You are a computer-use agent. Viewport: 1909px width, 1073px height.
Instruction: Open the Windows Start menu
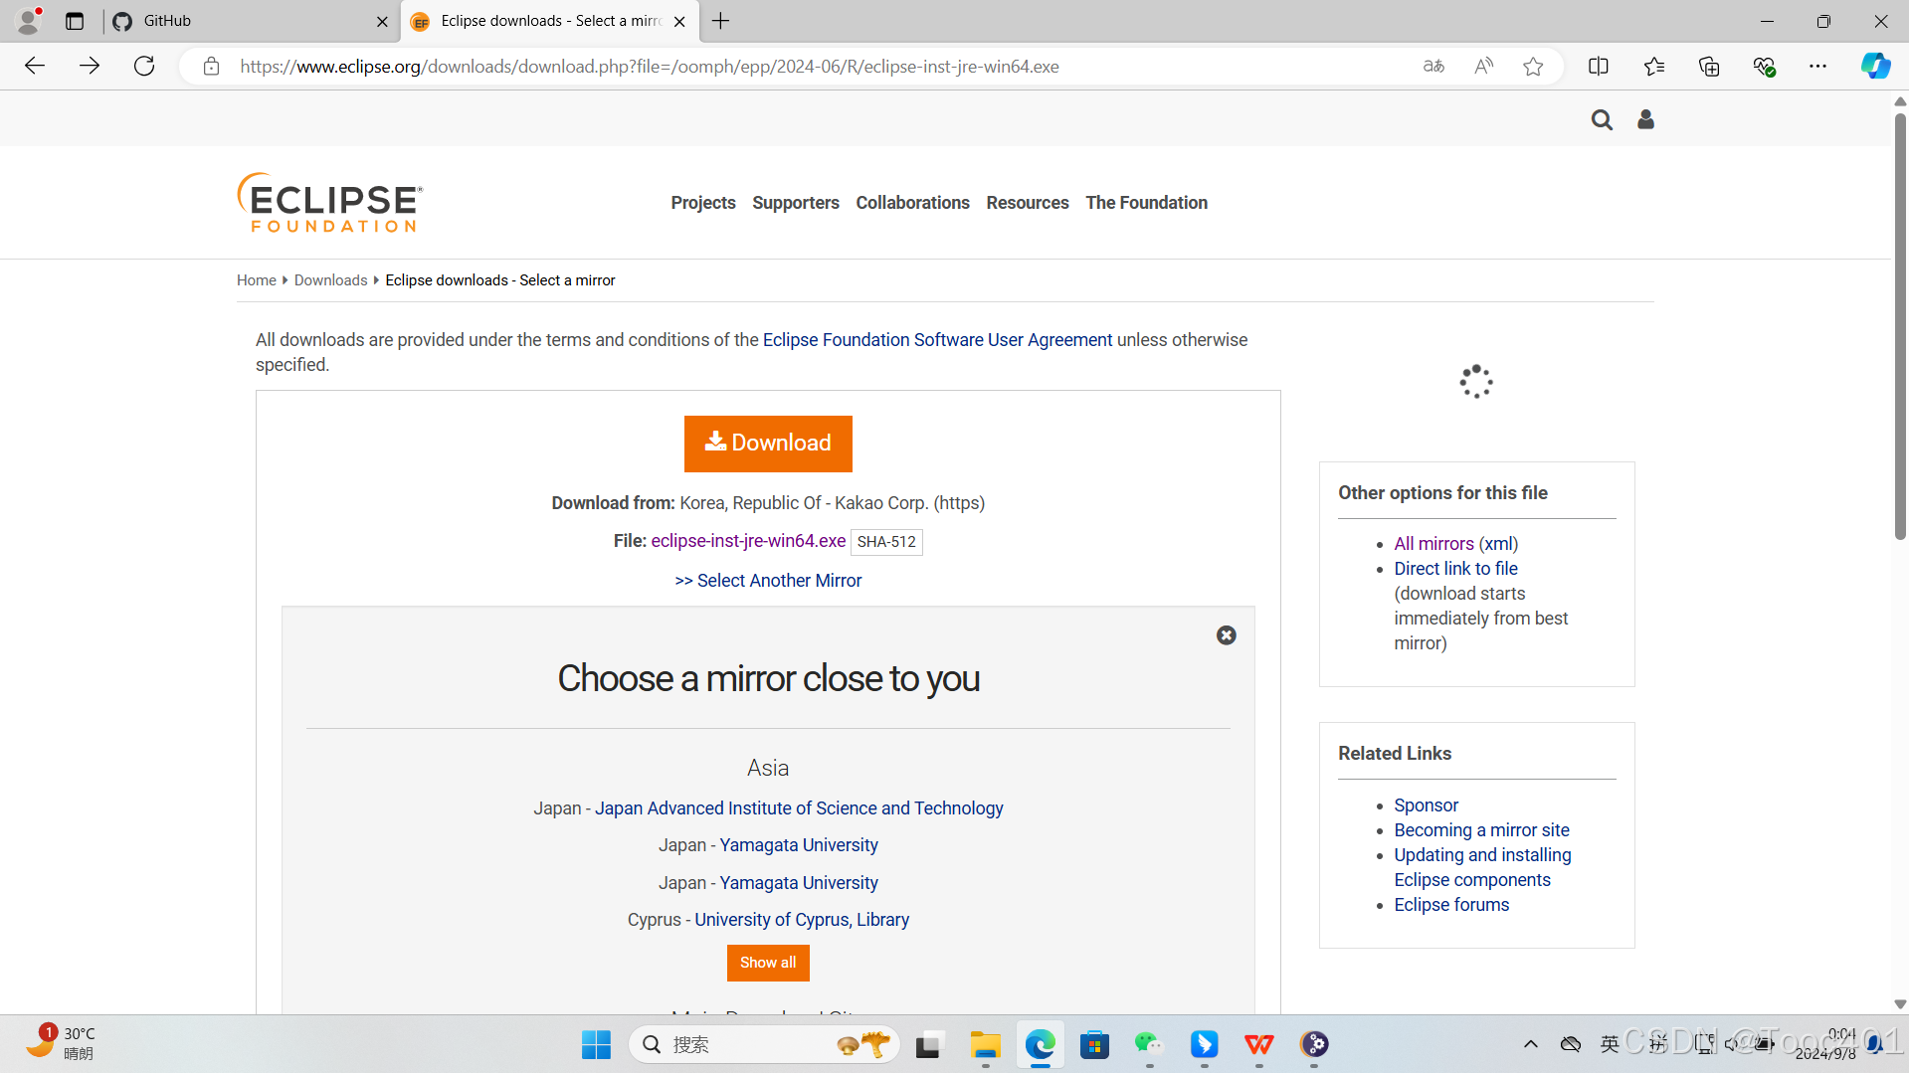(596, 1044)
